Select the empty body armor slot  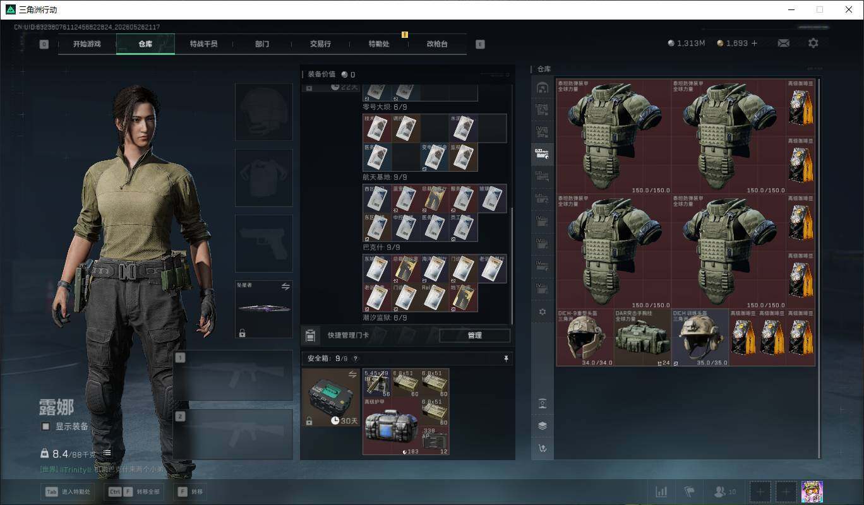[264, 178]
